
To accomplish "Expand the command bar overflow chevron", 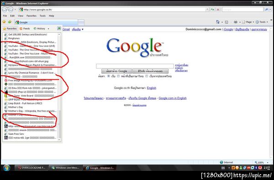I will [271, 20].
